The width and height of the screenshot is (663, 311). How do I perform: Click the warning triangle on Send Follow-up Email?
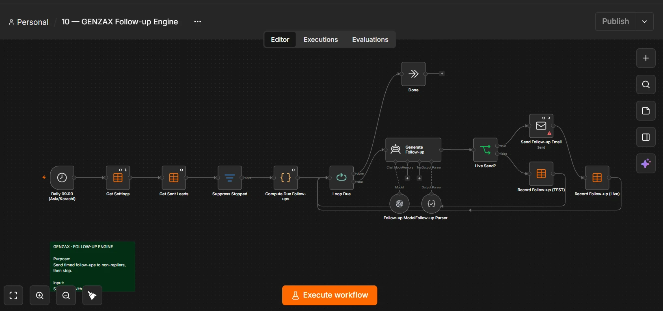tap(549, 133)
